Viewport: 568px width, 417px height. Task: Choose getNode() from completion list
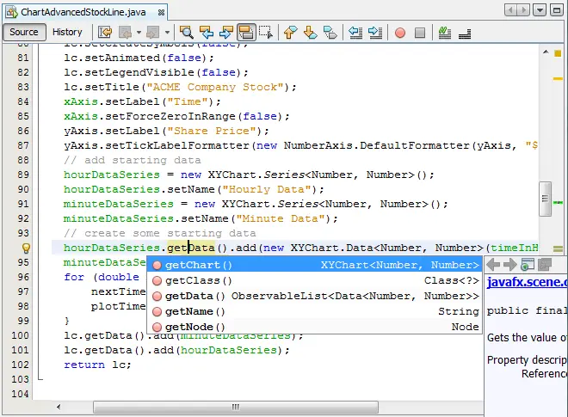[x=314, y=327]
